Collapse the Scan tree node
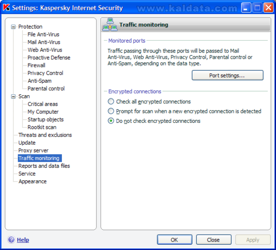276x250 pixels. click(x=13, y=96)
